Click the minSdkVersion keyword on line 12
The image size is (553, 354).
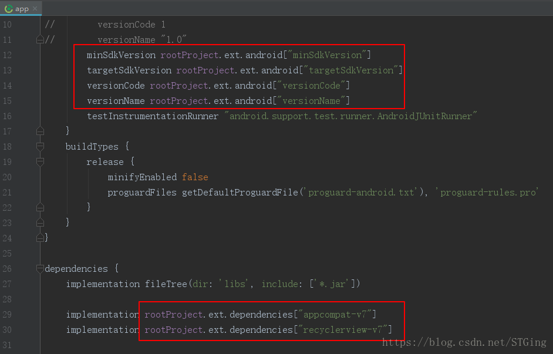[x=121, y=55]
